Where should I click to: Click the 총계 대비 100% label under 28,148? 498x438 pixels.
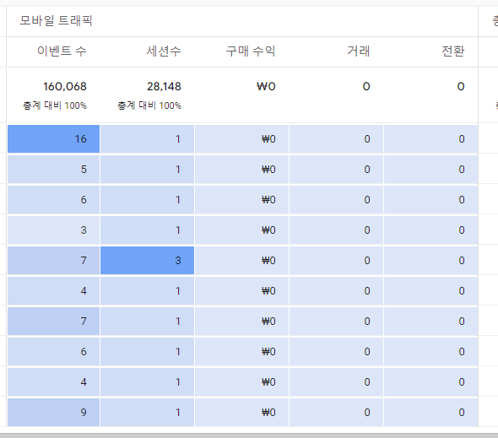[149, 105]
